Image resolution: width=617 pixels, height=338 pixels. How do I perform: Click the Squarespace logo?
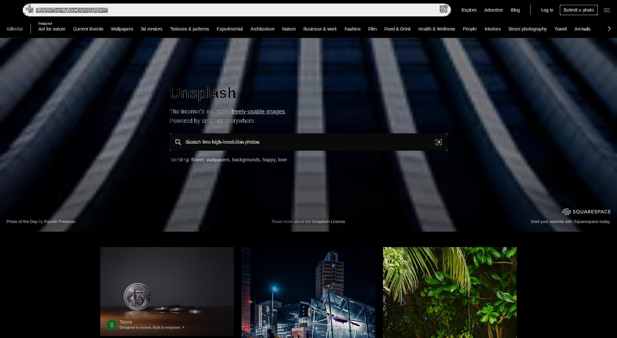[x=586, y=212]
